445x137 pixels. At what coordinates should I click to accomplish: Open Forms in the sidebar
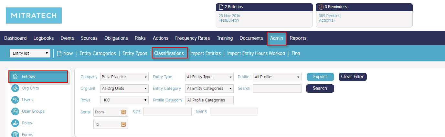(27, 134)
